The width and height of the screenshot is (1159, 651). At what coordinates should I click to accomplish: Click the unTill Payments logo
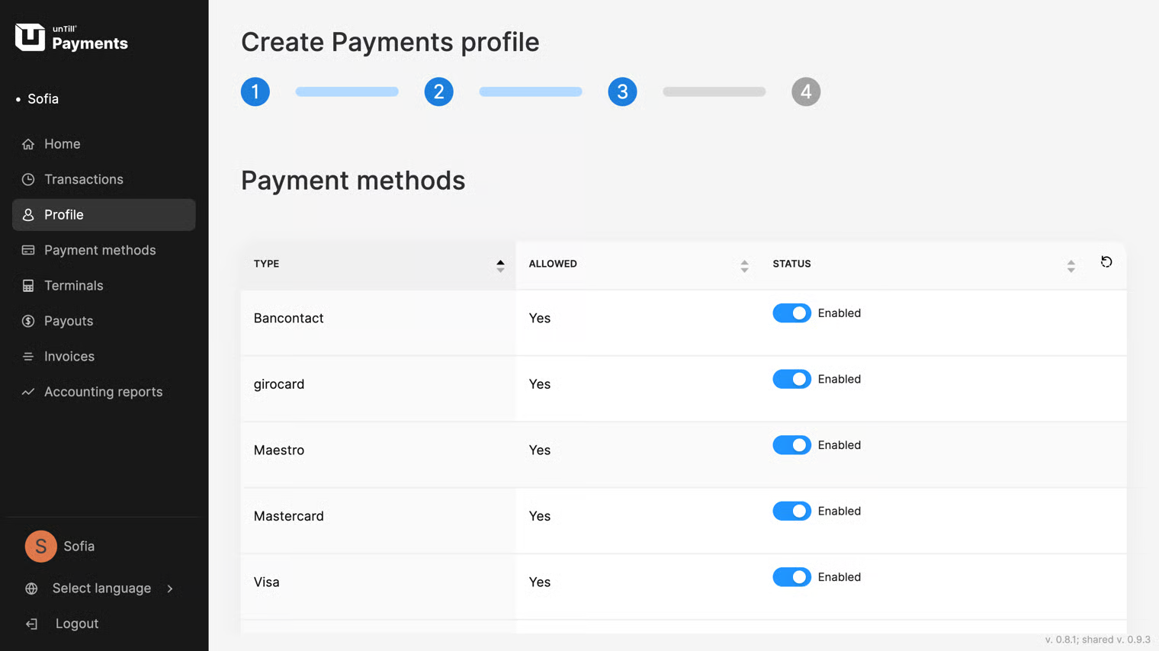[x=72, y=37]
